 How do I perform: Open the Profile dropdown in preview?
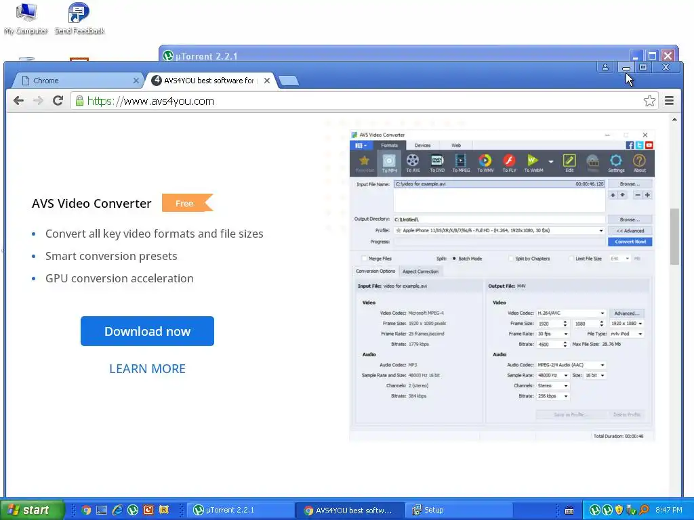click(600, 230)
